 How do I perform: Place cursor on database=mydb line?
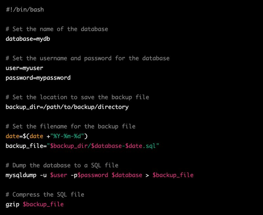coord(28,39)
